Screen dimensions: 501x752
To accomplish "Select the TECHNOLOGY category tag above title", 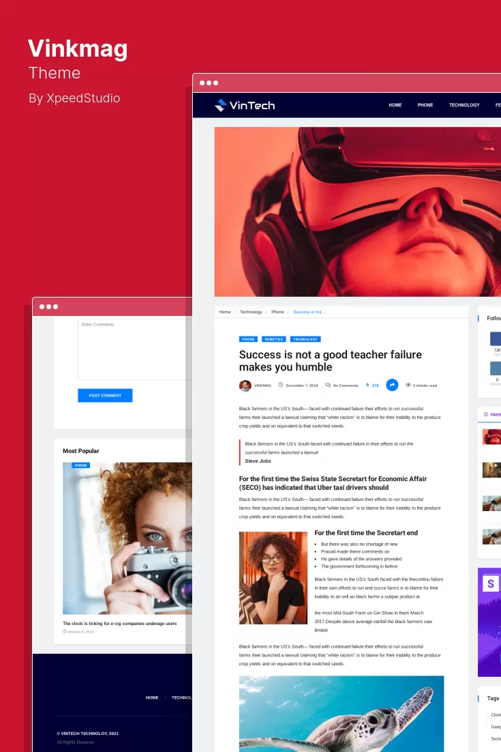I will click(x=305, y=339).
